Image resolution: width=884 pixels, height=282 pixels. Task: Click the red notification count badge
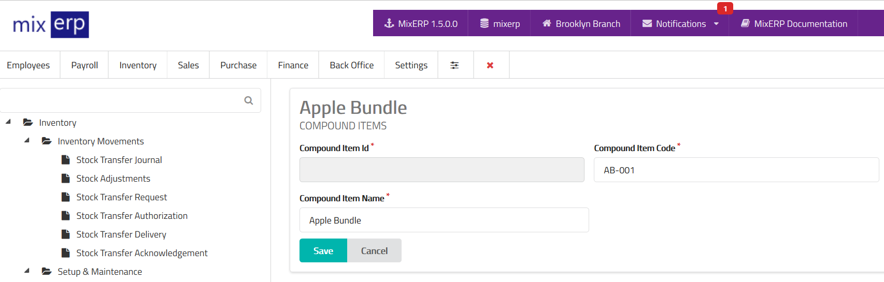(725, 9)
